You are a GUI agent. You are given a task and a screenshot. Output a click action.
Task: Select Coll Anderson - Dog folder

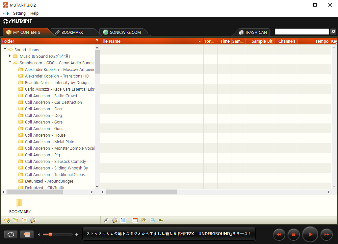pyautogui.click(x=43, y=116)
